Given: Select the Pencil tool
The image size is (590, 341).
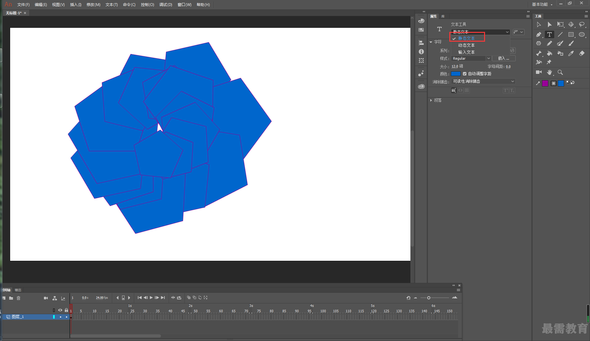Looking at the screenshot, I should [550, 43].
